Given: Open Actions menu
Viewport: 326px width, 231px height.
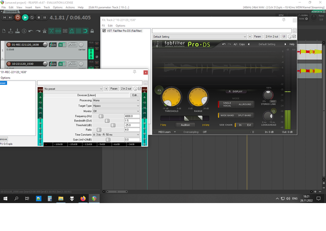Looking at the screenshot, I should 70,7.
